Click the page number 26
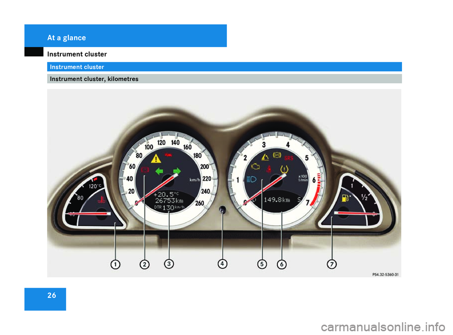 (52, 295)
